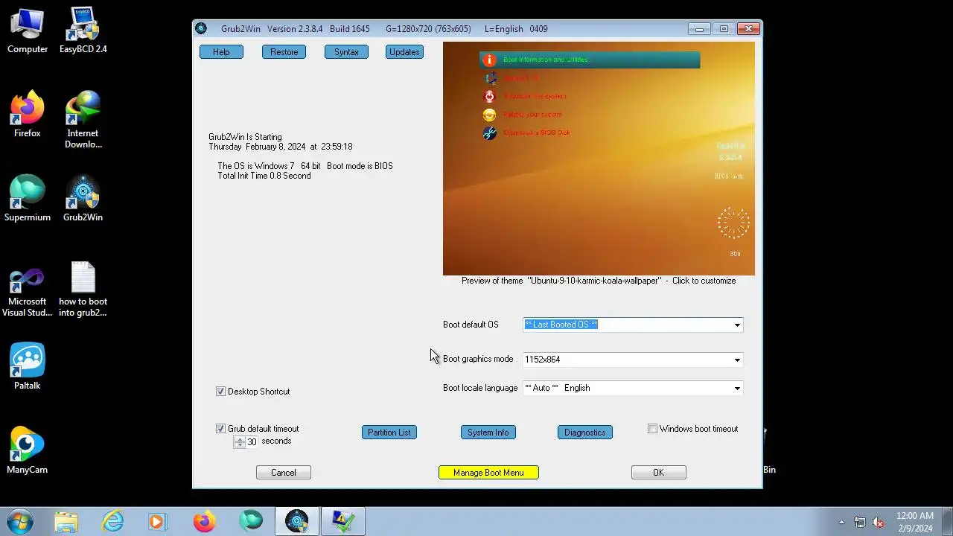The image size is (953, 536).
Task: Click the Restore button
Action: [x=284, y=52]
